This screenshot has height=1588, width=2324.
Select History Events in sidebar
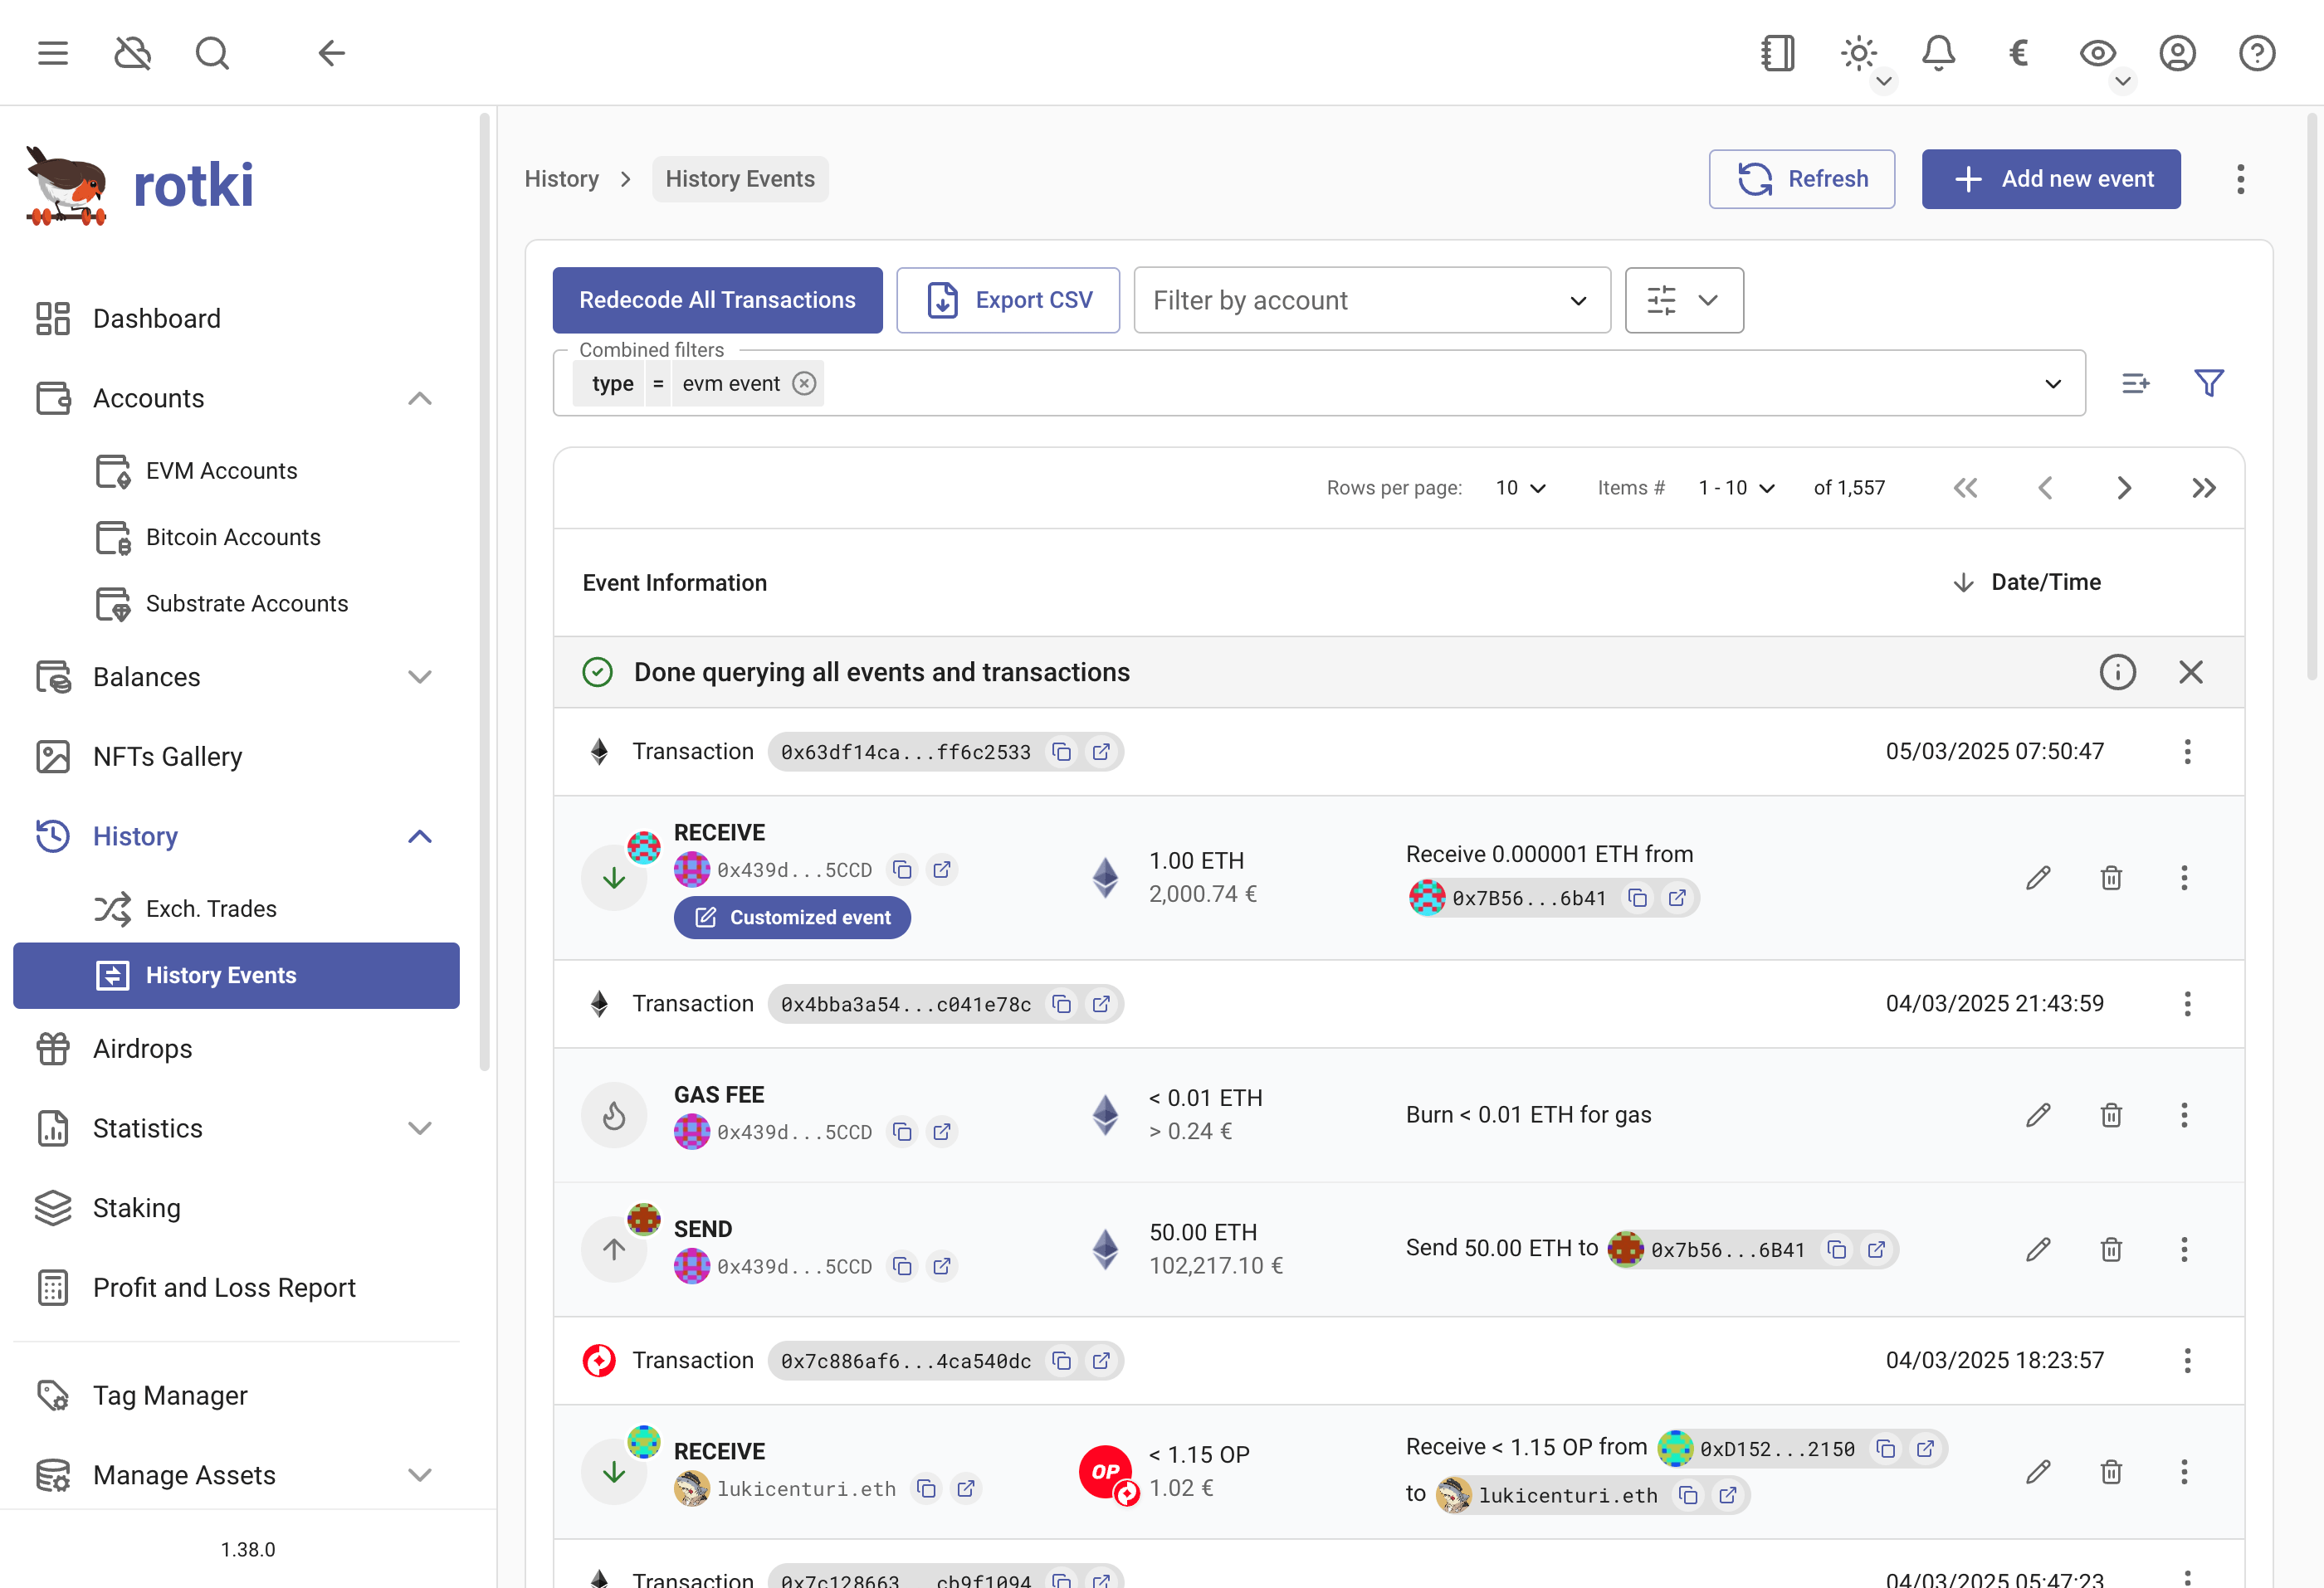pos(236,976)
